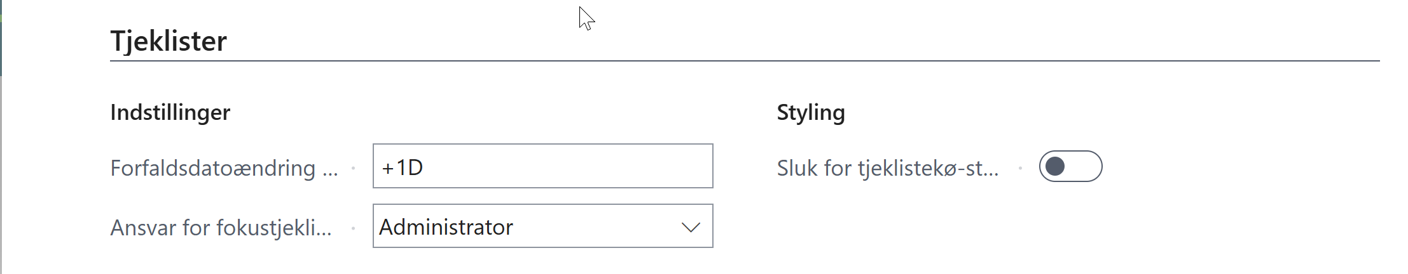Click the dropdown chevron beside Administrator

[691, 227]
